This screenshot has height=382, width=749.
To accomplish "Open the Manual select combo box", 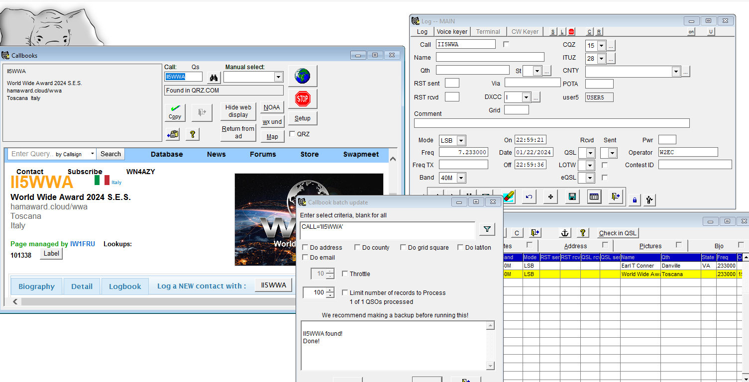I will click(x=278, y=77).
